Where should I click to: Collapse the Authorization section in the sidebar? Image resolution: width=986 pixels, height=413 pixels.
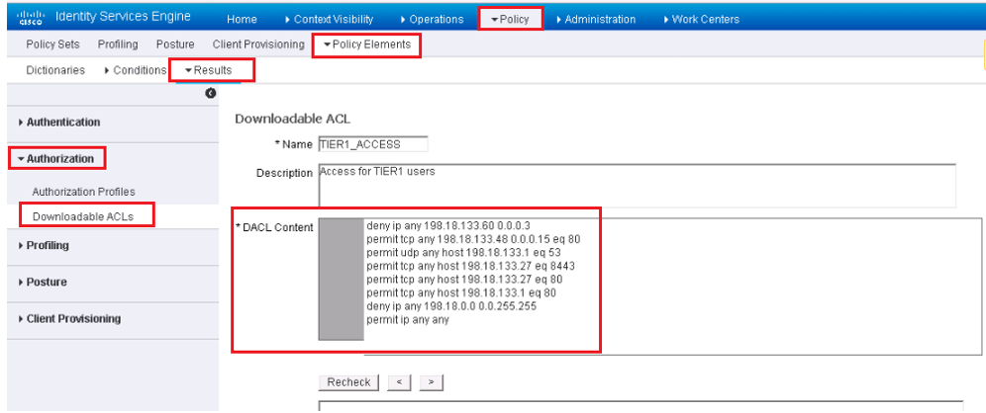pyautogui.click(x=56, y=159)
